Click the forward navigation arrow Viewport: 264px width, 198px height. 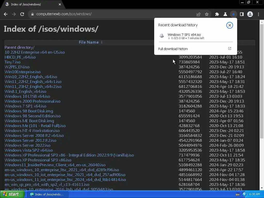(x=14, y=14)
